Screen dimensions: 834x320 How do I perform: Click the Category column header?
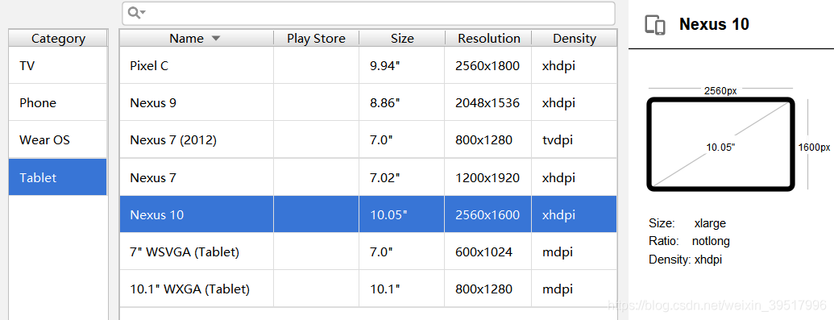(x=58, y=39)
